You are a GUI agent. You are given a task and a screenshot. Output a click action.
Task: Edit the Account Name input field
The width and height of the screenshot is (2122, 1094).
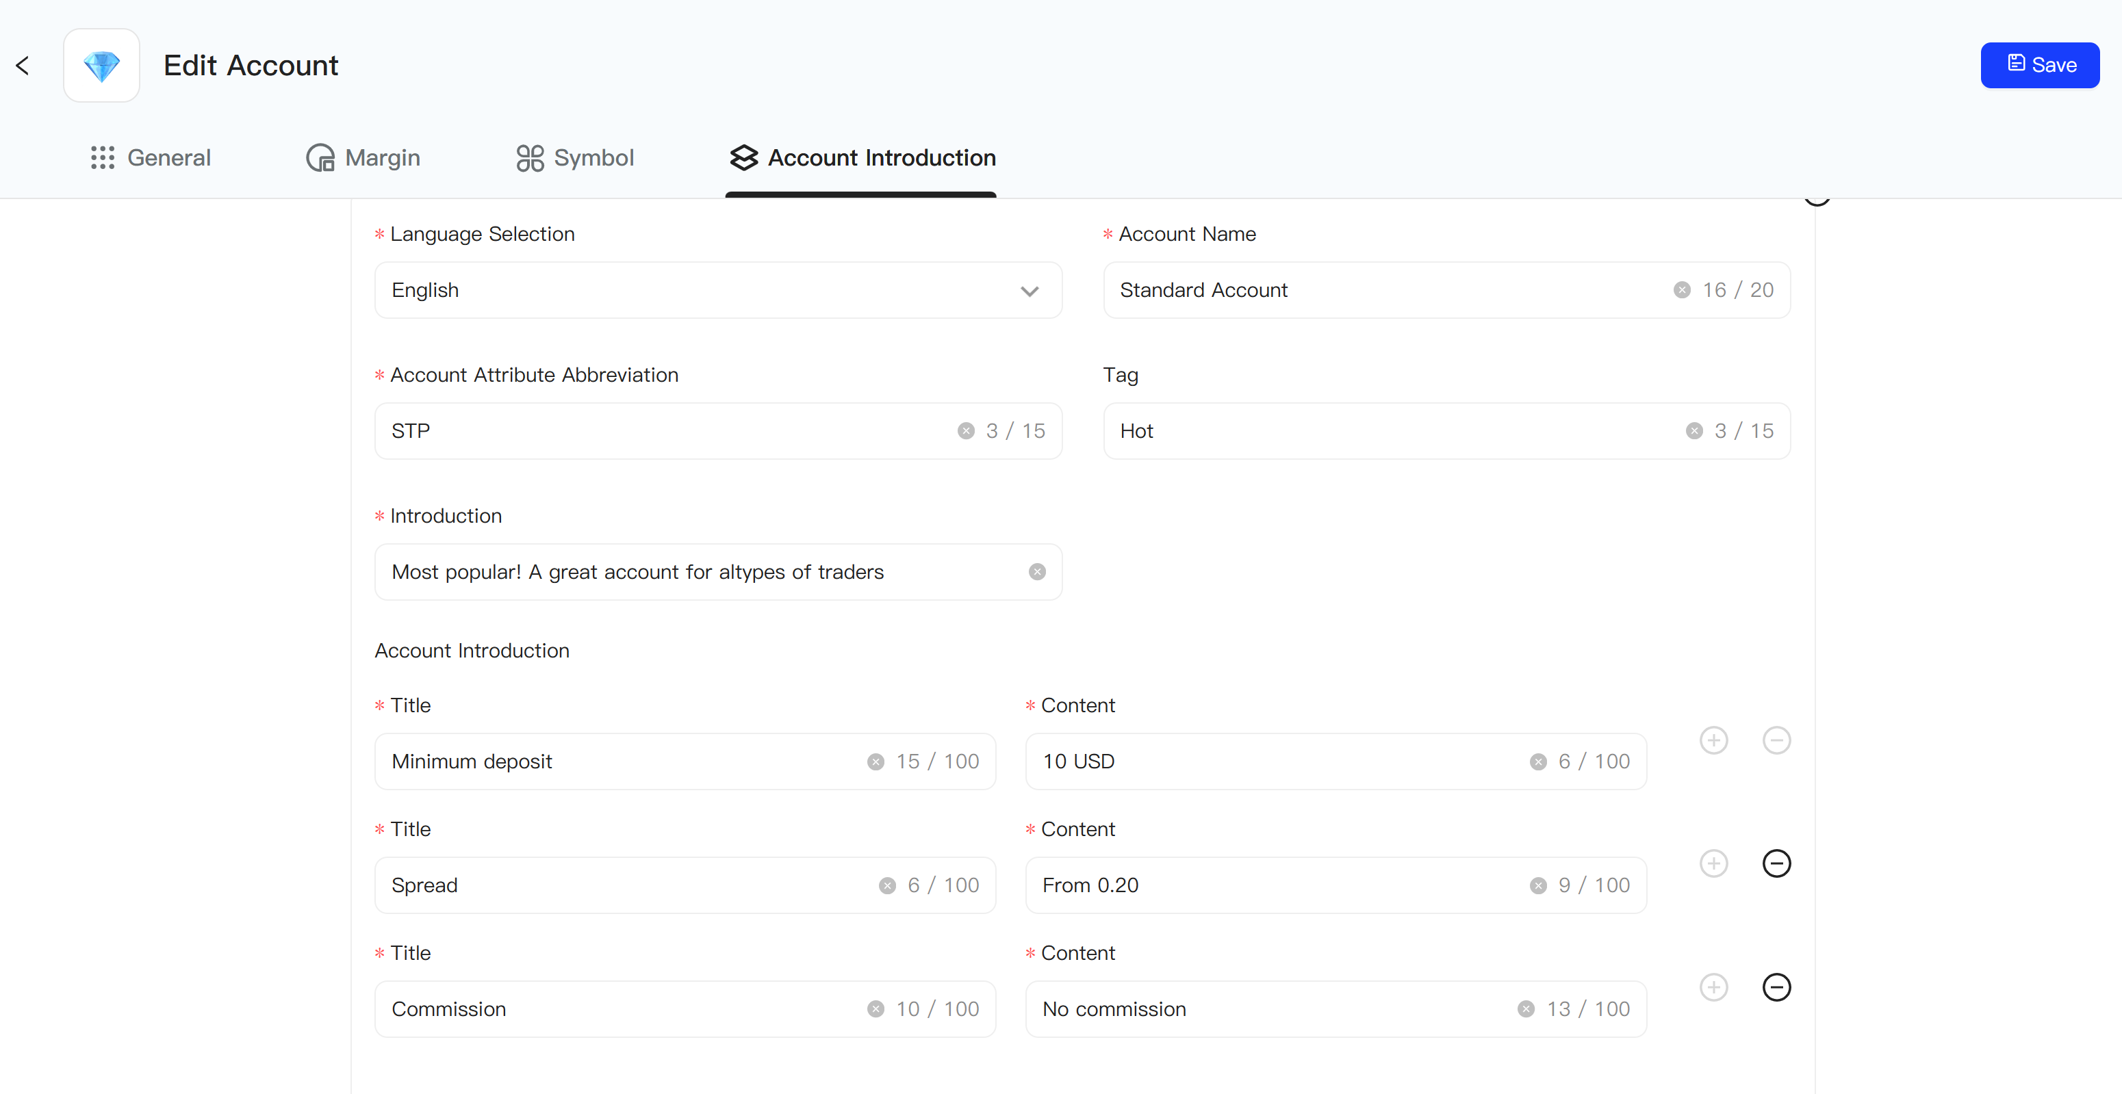[x=1446, y=291]
